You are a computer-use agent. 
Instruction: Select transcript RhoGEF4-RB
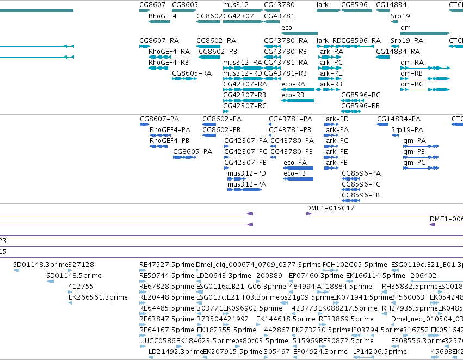pyautogui.click(x=168, y=63)
